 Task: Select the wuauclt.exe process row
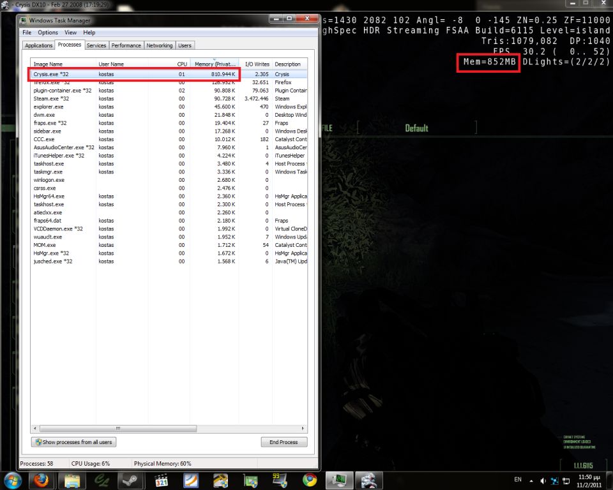click(x=169, y=237)
